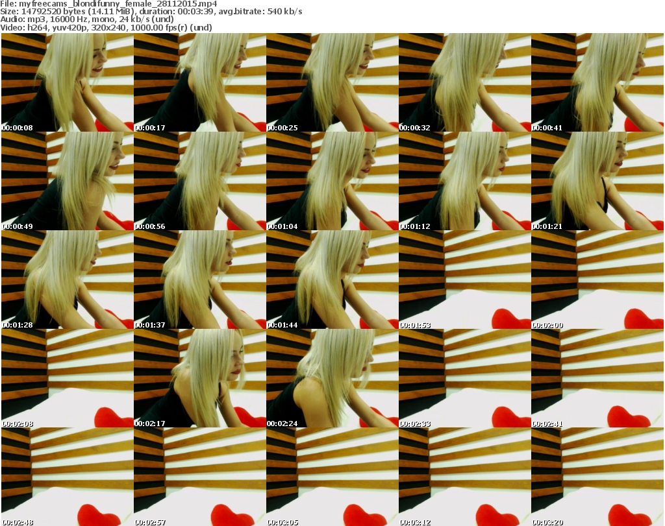Select the thumbnail at 00:00:17
665x526 pixels.
[200, 82]
